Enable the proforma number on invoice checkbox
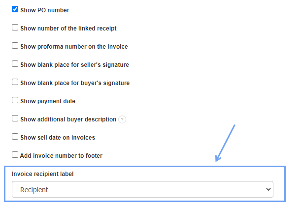The height and width of the screenshot is (205, 302). click(x=15, y=46)
